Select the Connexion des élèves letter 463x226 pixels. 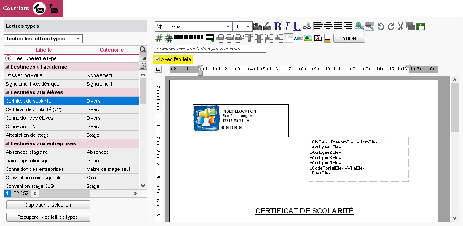click(71, 118)
